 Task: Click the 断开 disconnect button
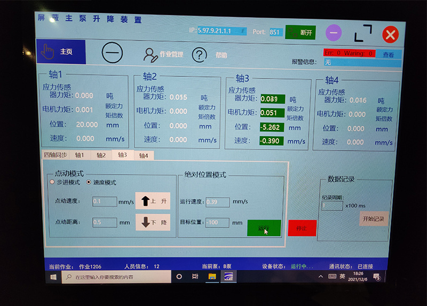pyautogui.click(x=301, y=32)
